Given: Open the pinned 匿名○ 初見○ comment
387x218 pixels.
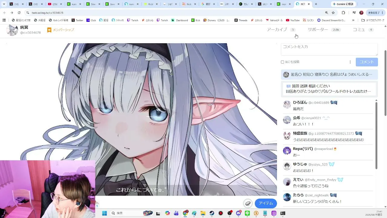Looking at the screenshot, I should click(x=329, y=74).
